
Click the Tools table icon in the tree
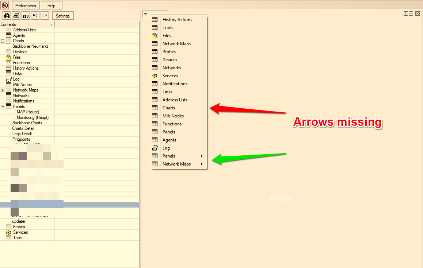click(9, 238)
